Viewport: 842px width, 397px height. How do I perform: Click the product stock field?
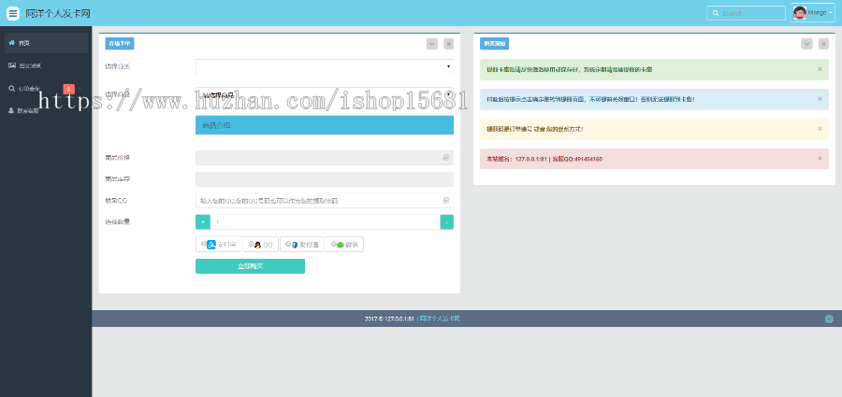pos(325,179)
